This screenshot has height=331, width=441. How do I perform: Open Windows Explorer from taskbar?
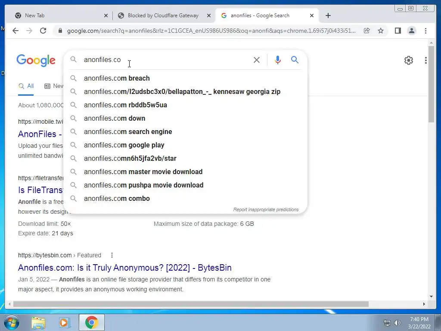tap(38, 322)
